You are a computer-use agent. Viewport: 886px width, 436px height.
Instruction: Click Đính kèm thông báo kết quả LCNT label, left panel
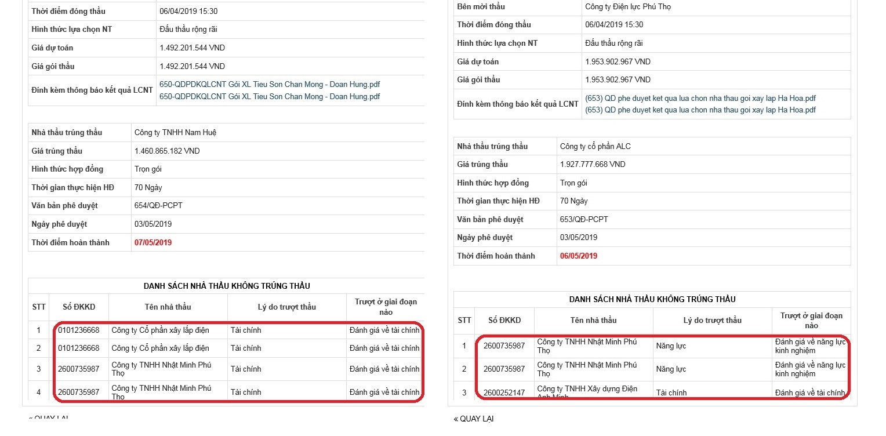coord(92,90)
